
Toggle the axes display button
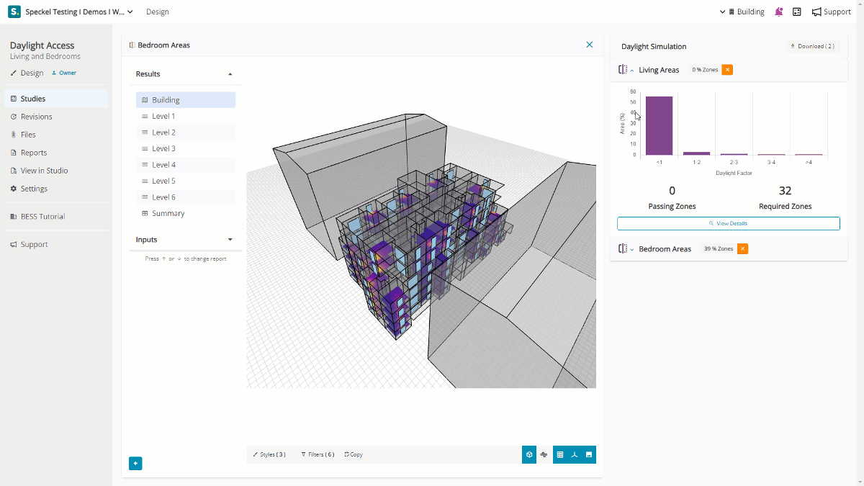(x=575, y=454)
